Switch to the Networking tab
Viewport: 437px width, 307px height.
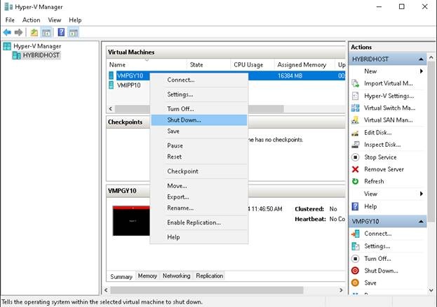(x=177, y=276)
